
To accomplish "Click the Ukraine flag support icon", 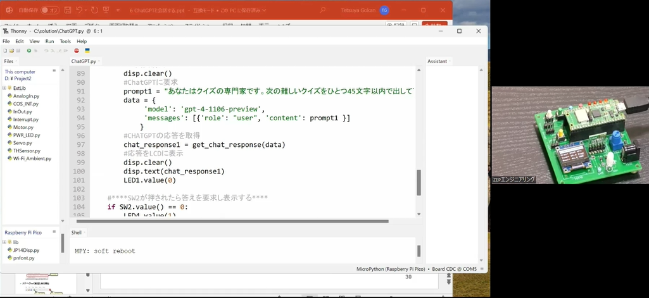I will coord(87,51).
